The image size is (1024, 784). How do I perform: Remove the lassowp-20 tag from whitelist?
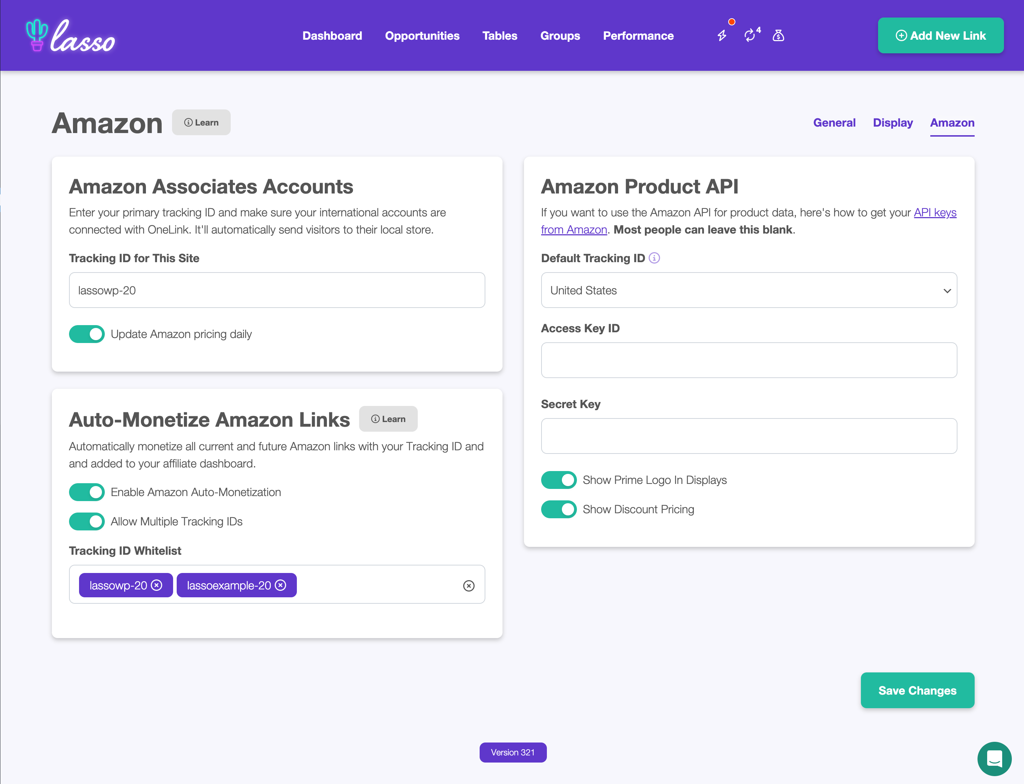157,585
